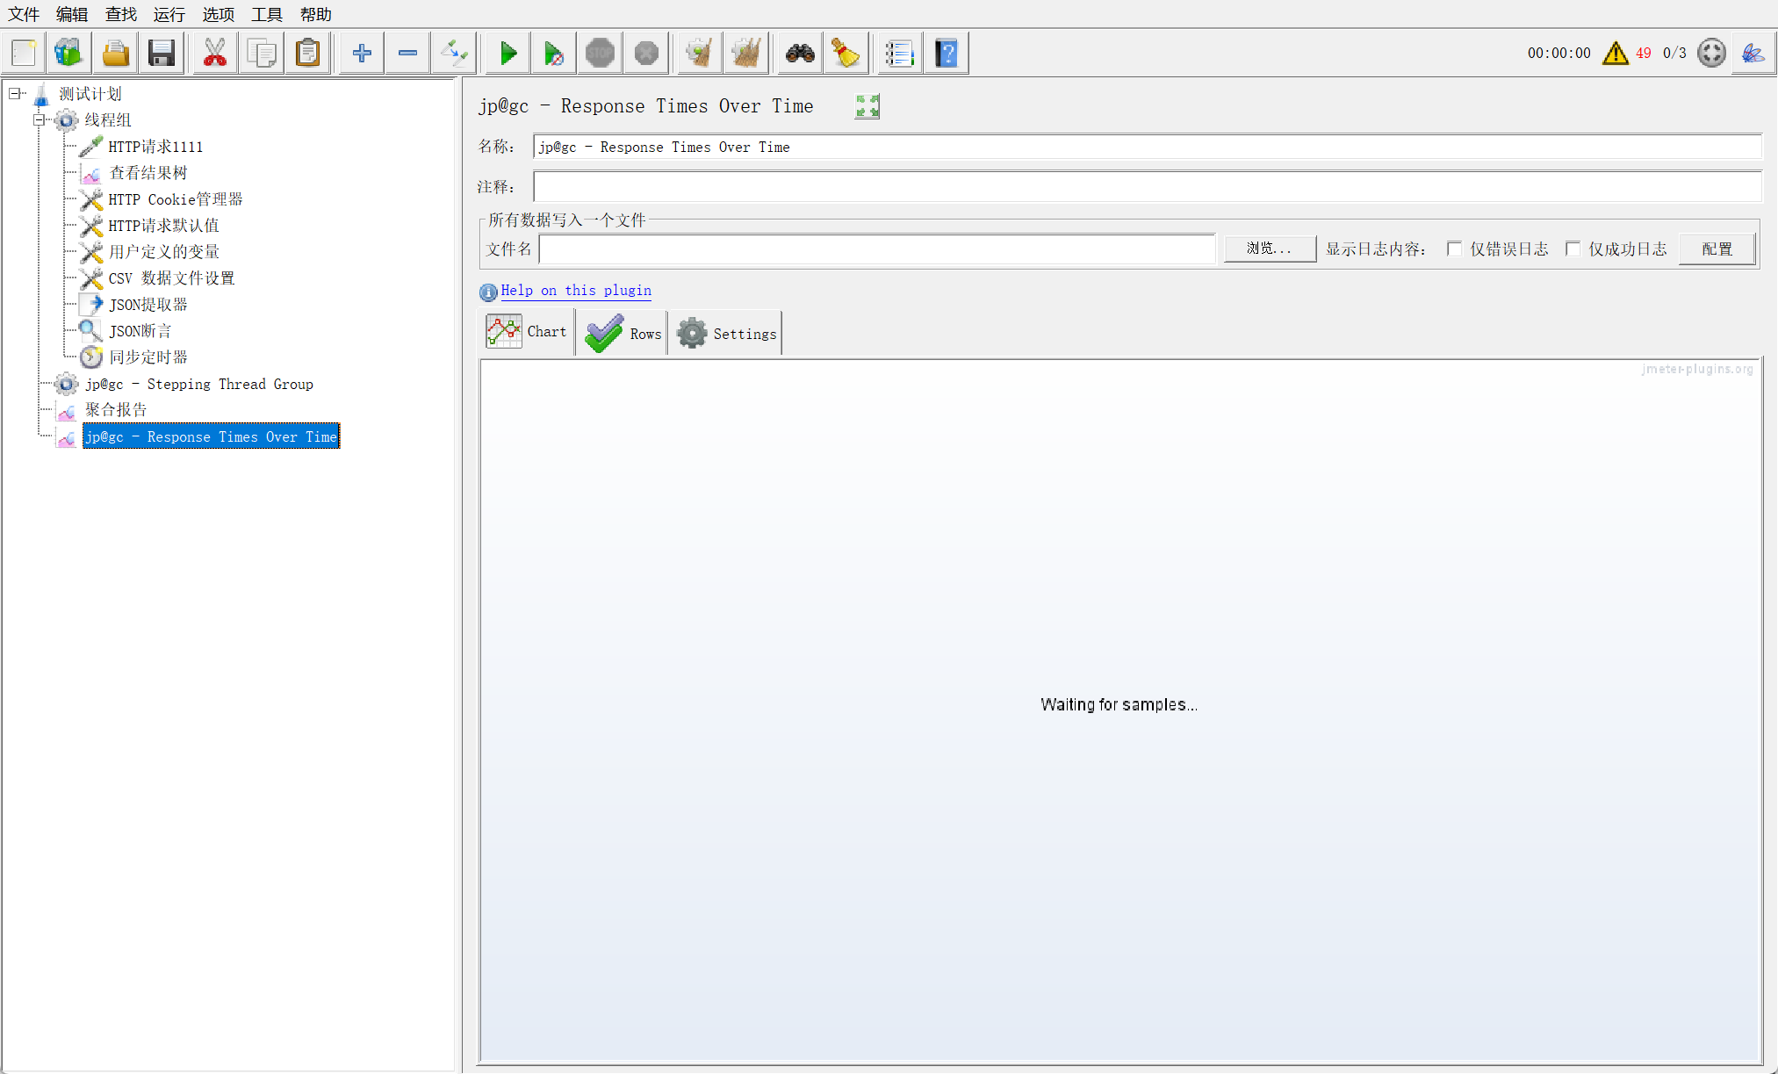Select JSON断言 in the tree
The height and width of the screenshot is (1074, 1778).
(140, 331)
